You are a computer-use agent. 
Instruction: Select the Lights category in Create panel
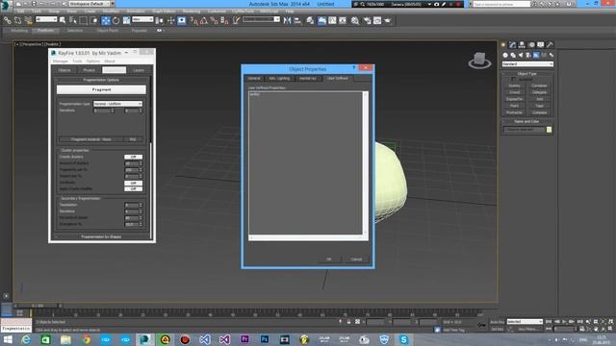[x=521, y=56]
